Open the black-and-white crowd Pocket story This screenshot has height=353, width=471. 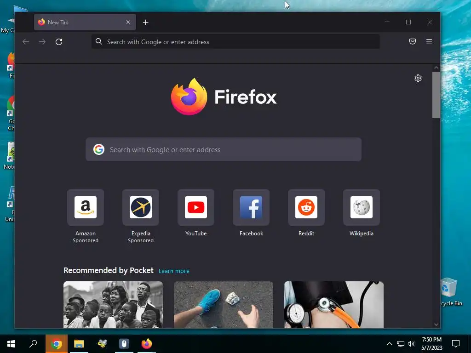point(113,305)
